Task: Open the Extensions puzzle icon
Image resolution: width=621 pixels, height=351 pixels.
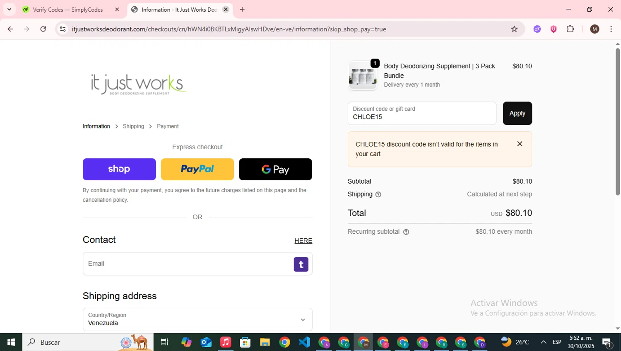Action: (570, 29)
